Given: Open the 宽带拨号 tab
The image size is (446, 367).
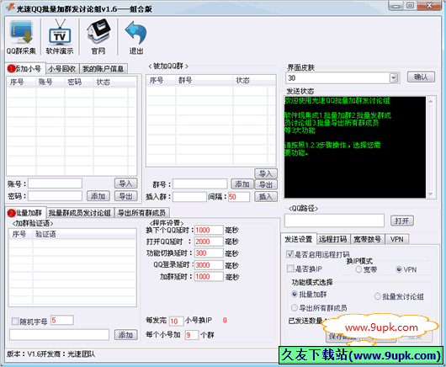Looking at the screenshot, I should (367, 239).
